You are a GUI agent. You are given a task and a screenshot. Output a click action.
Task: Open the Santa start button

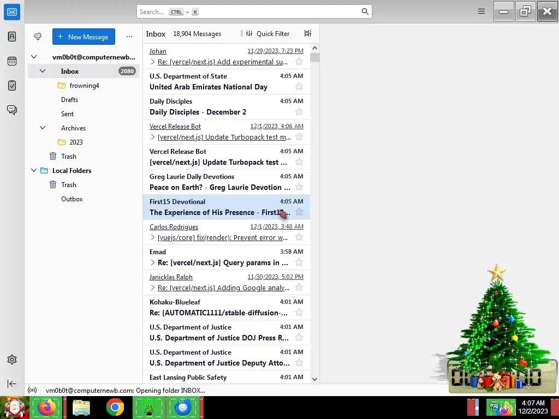click(x=14, y=408)
